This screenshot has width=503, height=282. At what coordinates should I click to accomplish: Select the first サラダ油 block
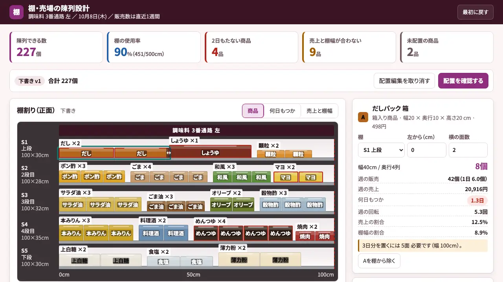click(x=72, y=204)
